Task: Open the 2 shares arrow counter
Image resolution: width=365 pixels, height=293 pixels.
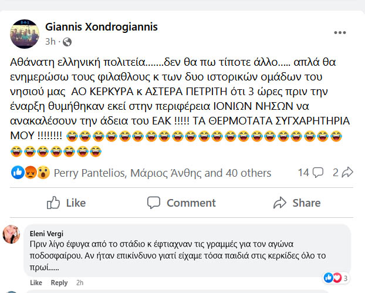Action: pyautogui.click(x=343, y=173)
